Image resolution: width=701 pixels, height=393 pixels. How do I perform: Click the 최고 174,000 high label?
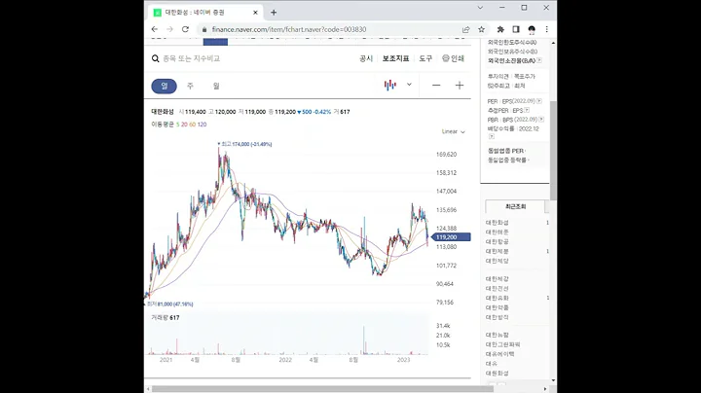244,144
